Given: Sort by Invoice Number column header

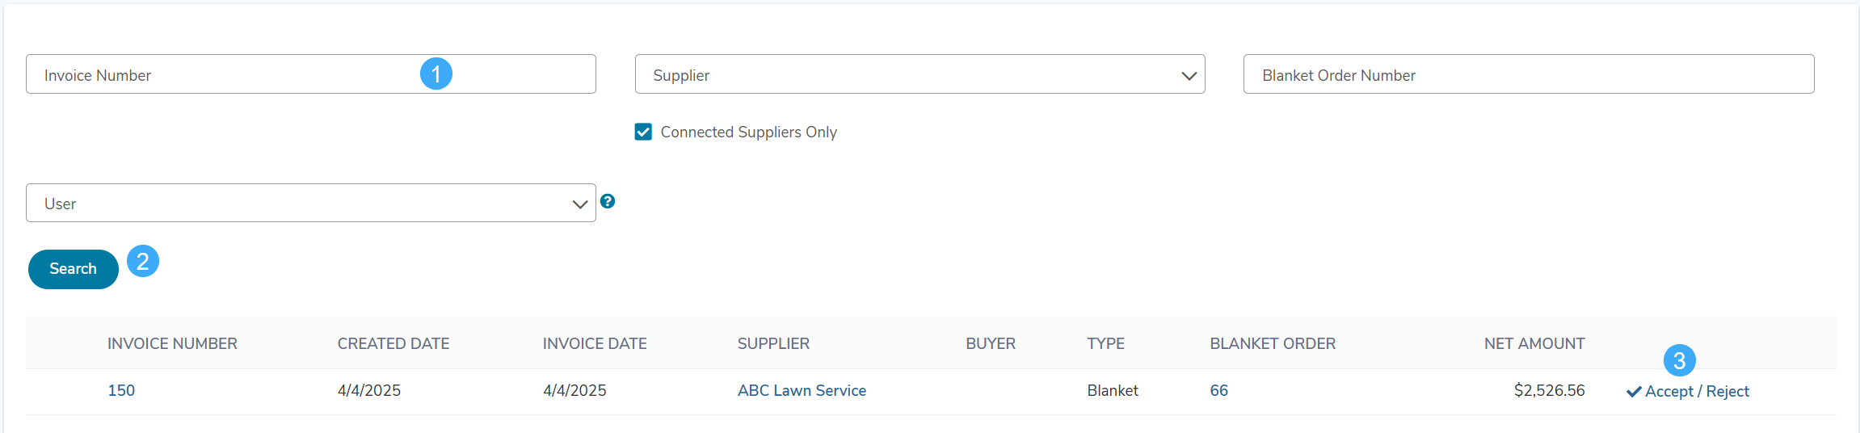Looking at the screenshot, I should [x=172, y=343].
